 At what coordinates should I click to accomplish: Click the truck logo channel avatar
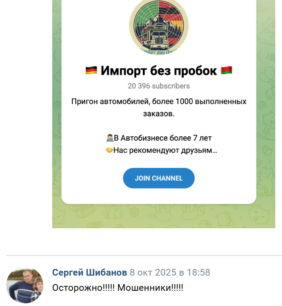pos(159,26)
